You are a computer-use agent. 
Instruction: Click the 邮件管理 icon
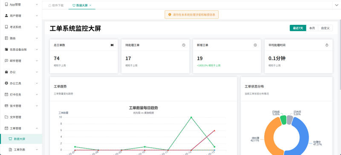[x=6, y=61]
